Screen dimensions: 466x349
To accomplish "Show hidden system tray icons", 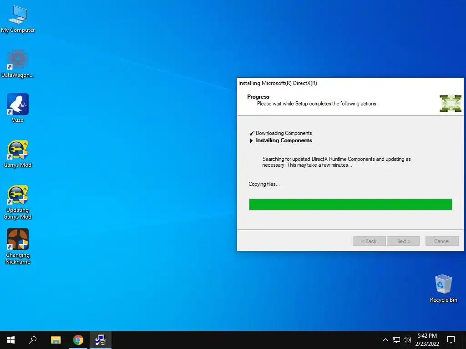I will click(385, 340).
